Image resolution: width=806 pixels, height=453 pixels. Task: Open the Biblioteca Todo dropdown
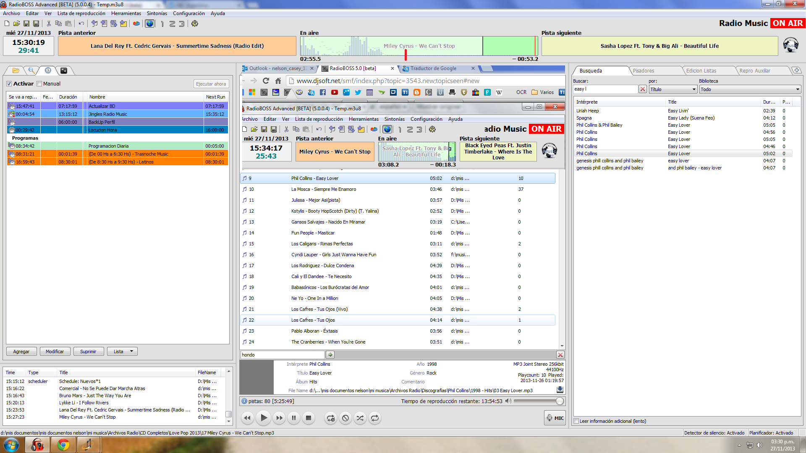(750, 89)
